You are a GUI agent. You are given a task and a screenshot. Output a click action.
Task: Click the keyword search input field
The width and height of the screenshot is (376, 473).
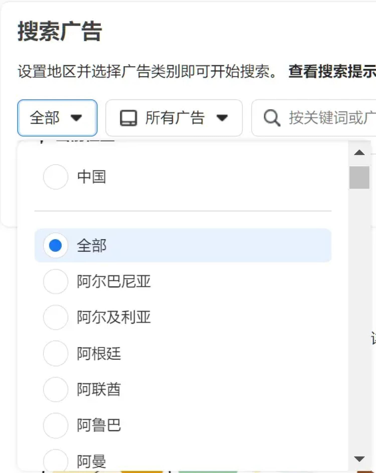click(326, 118)
